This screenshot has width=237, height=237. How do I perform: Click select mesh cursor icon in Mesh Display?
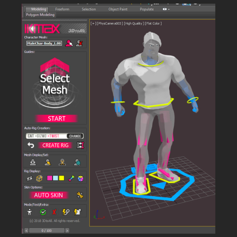coord(47,162)
